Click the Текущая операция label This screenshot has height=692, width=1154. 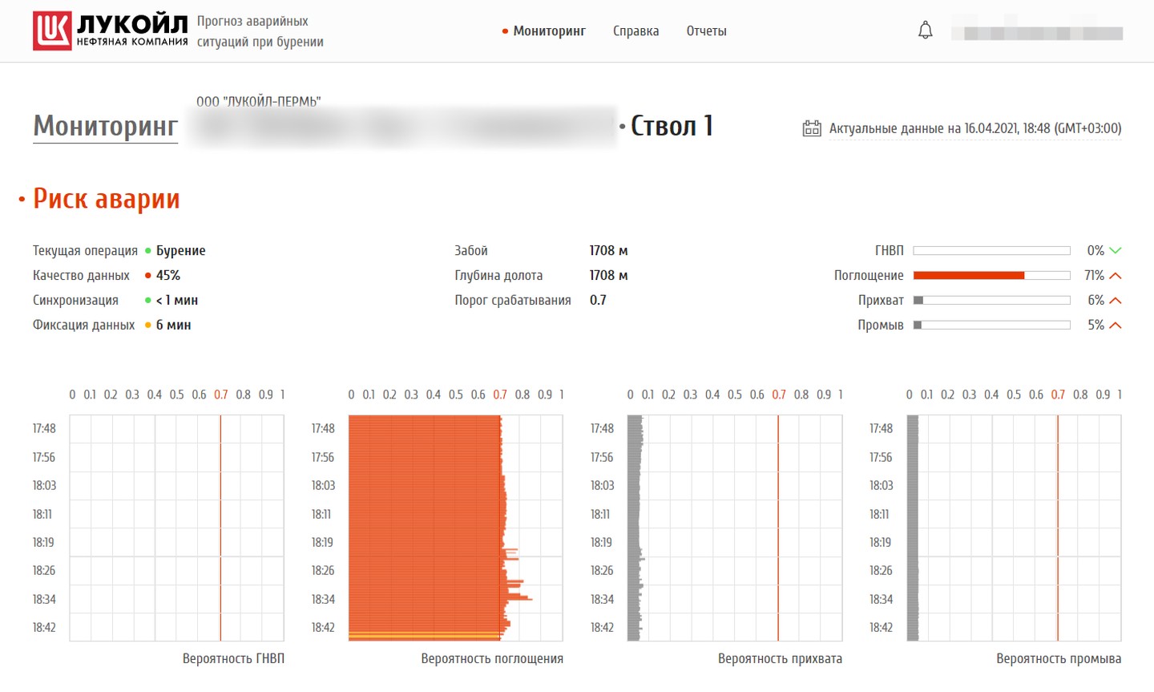85,251
